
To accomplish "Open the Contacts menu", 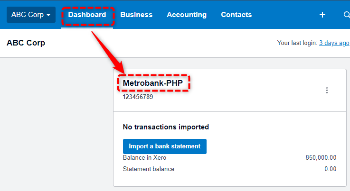I will (x=236, y=15).
